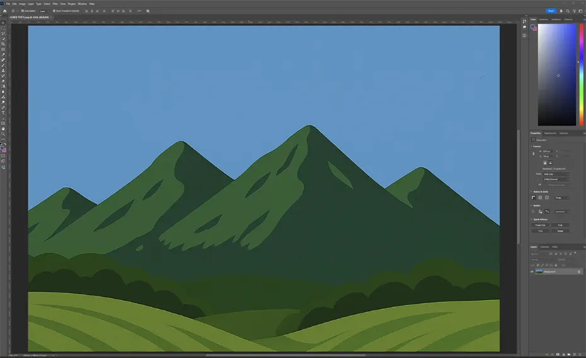Open the search icon at top right
Screen dimensions: 586x358
point(568,11)
